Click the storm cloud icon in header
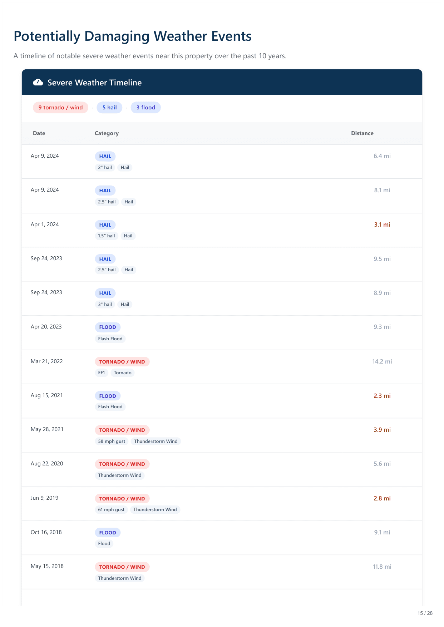The image size is (444, 627). click(x=38, y=83)
